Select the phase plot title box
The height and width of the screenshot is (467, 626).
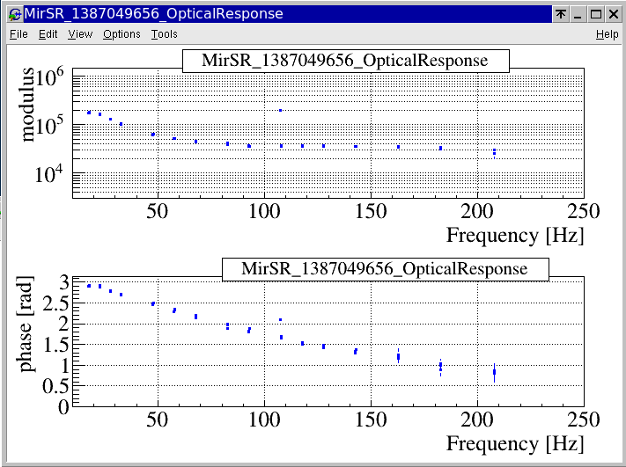click(x=384, y=269)
